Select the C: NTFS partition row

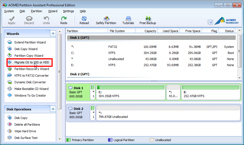point(151,53)
